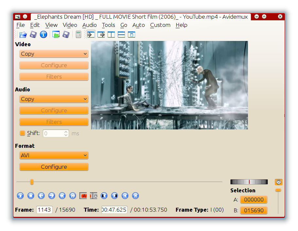Set selection marker A
The height and width of the screenshot is (231, 298).
(x=83, y=196)
